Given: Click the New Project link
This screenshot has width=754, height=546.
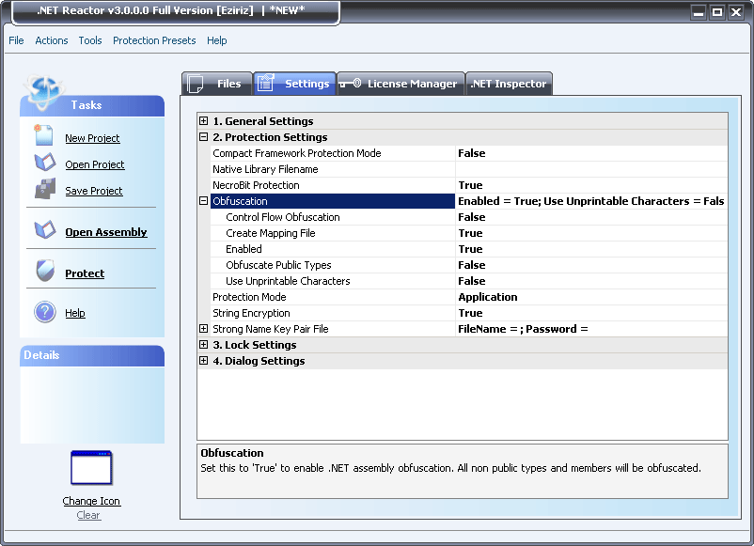Looking at the screenshot, I should pyautogui.click(x=92, y=138).
